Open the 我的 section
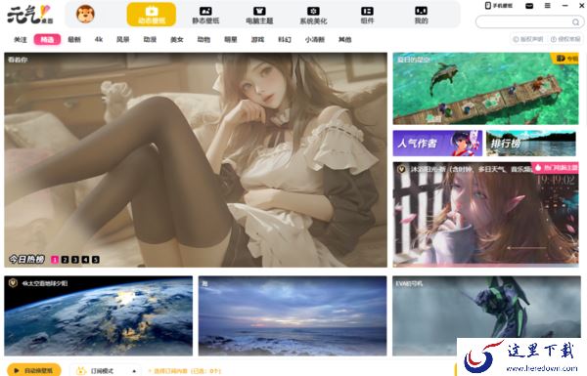Viewport: 587px width, 376px height. (421, 16)
